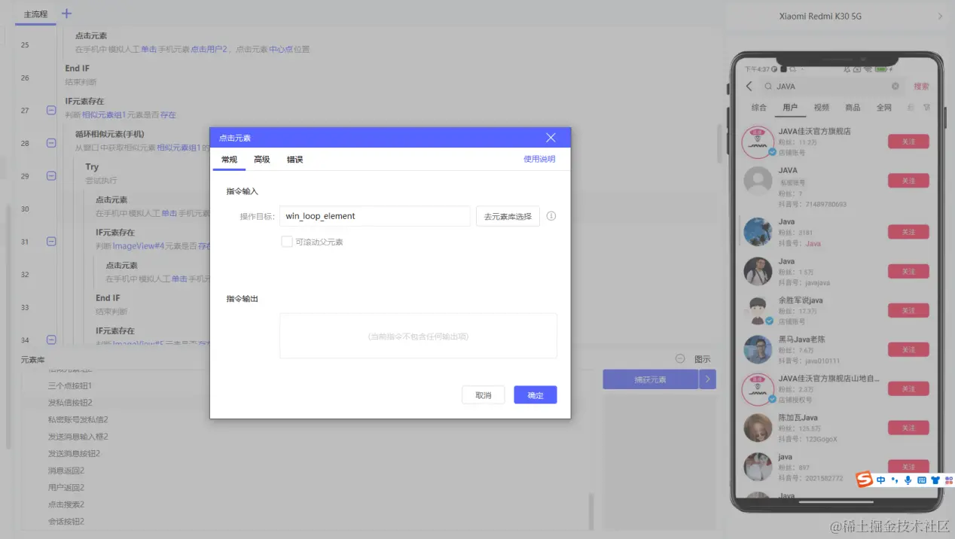
Task: Open the Sogou skin shirt icon
Action: (x=935, y=480)
